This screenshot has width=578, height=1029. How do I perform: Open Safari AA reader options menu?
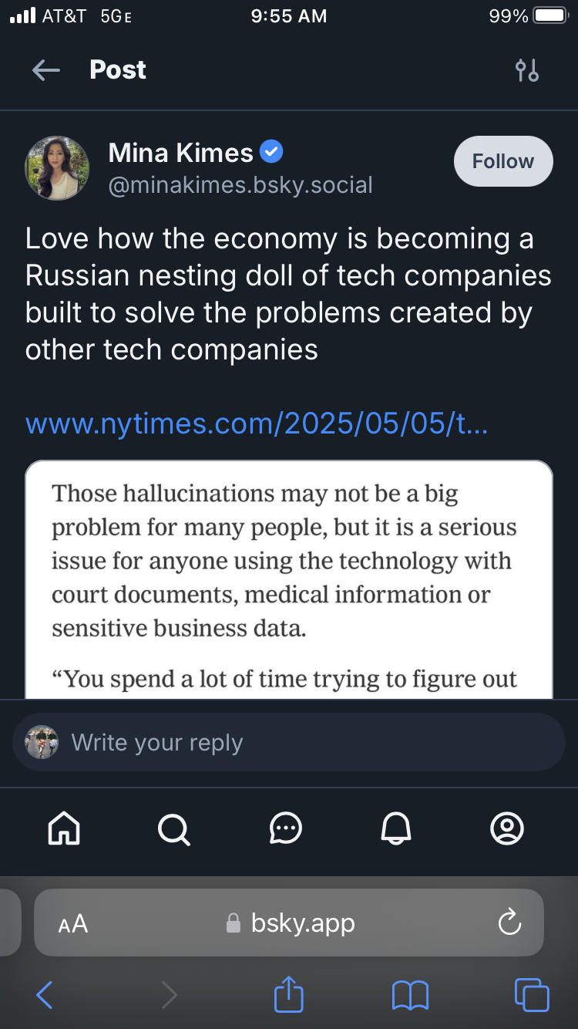click(73, 923)
